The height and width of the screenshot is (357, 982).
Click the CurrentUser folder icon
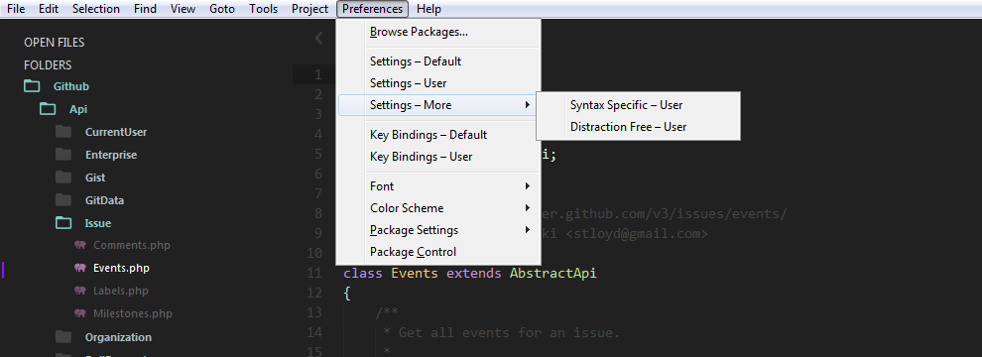pyautogui.click(x=63, y=132)
